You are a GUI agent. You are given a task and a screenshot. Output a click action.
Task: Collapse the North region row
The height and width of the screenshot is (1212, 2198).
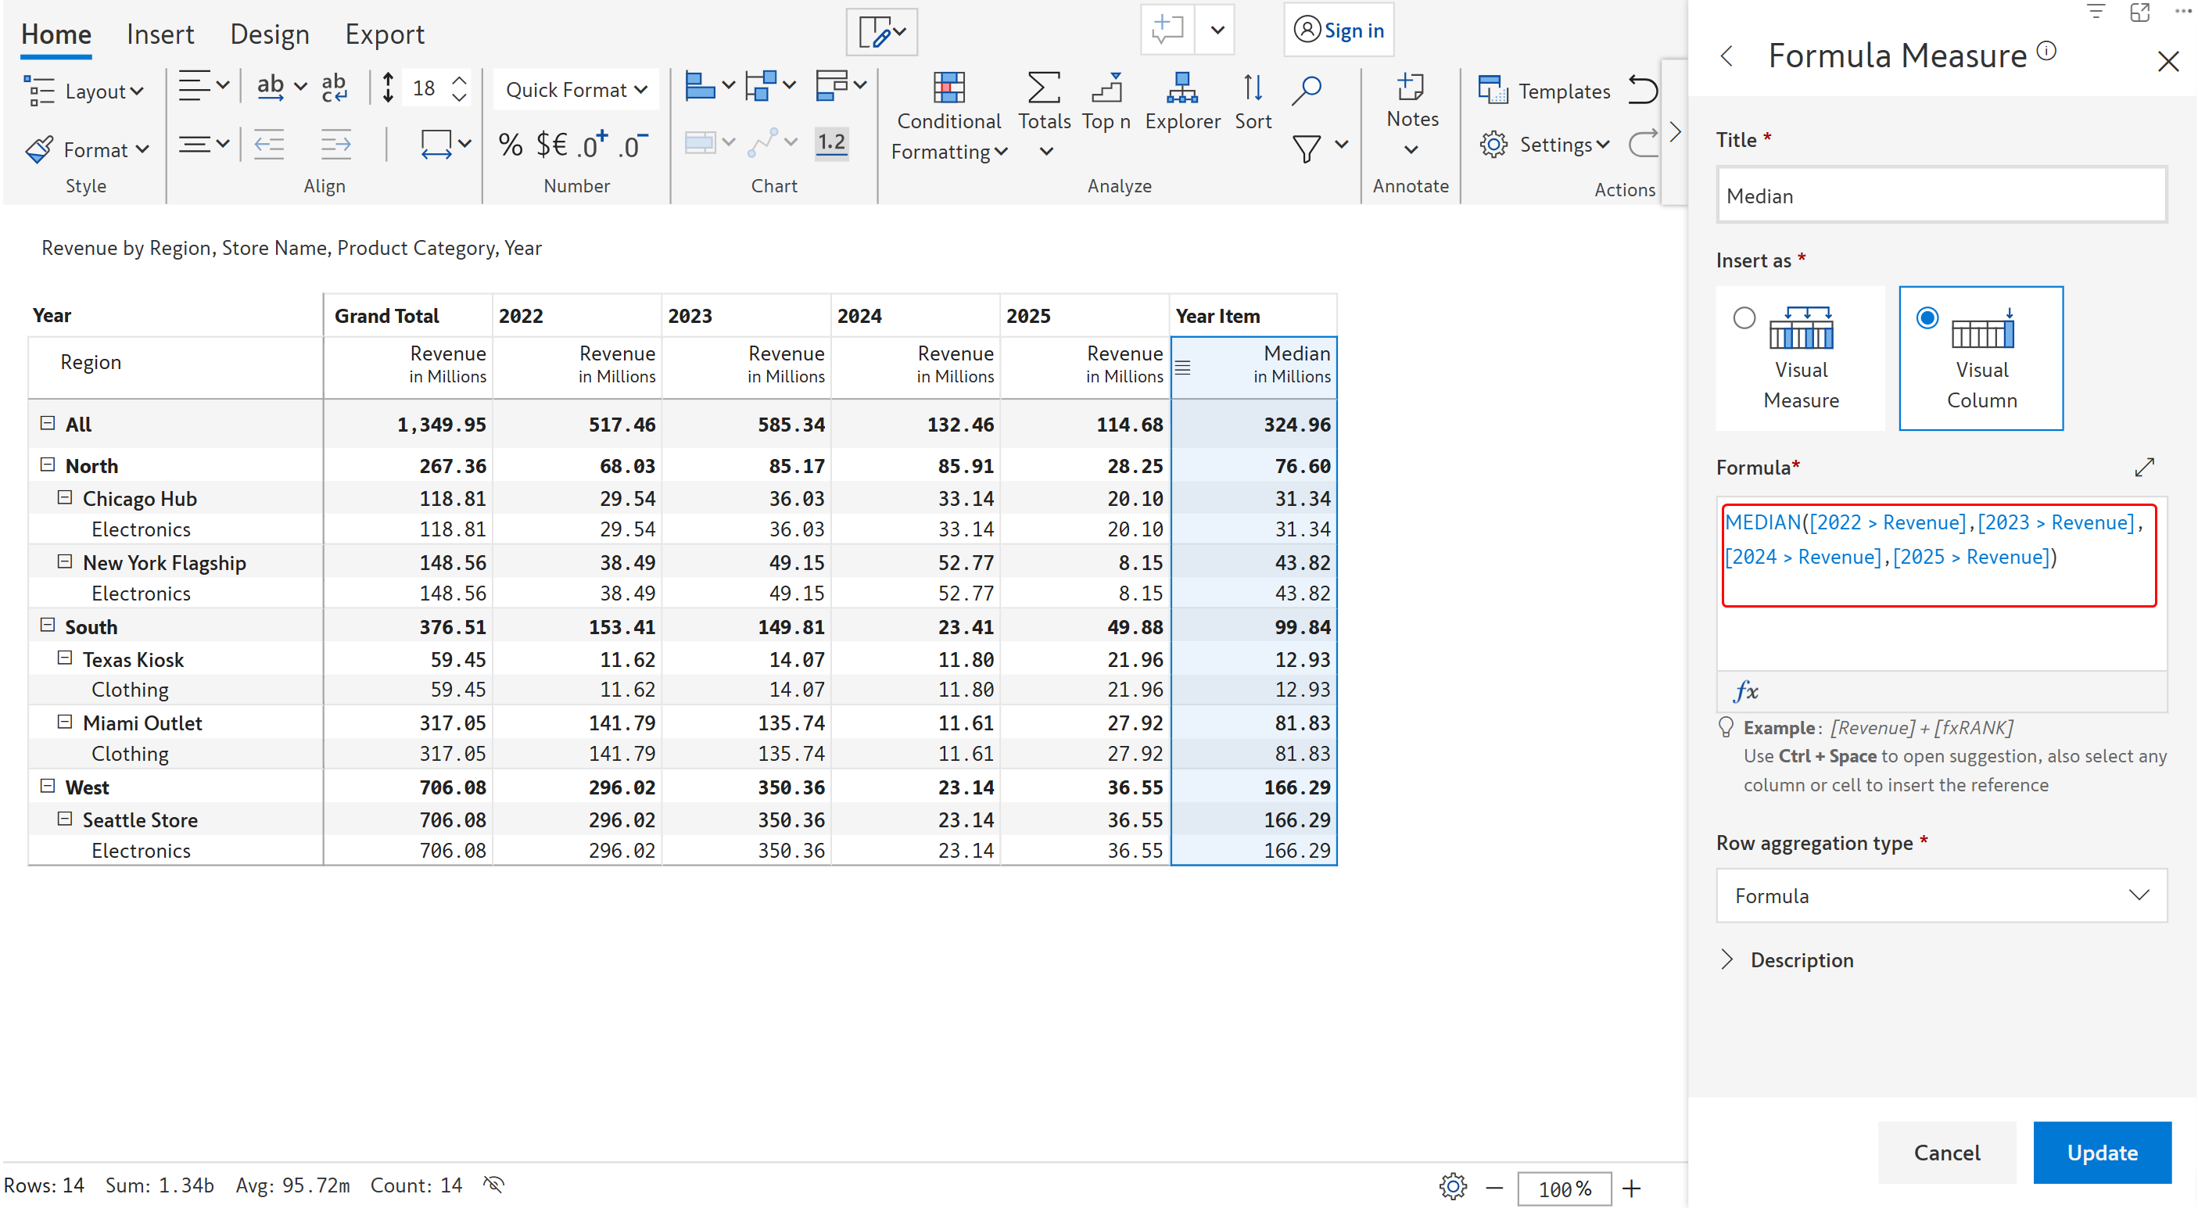(48, 464)
